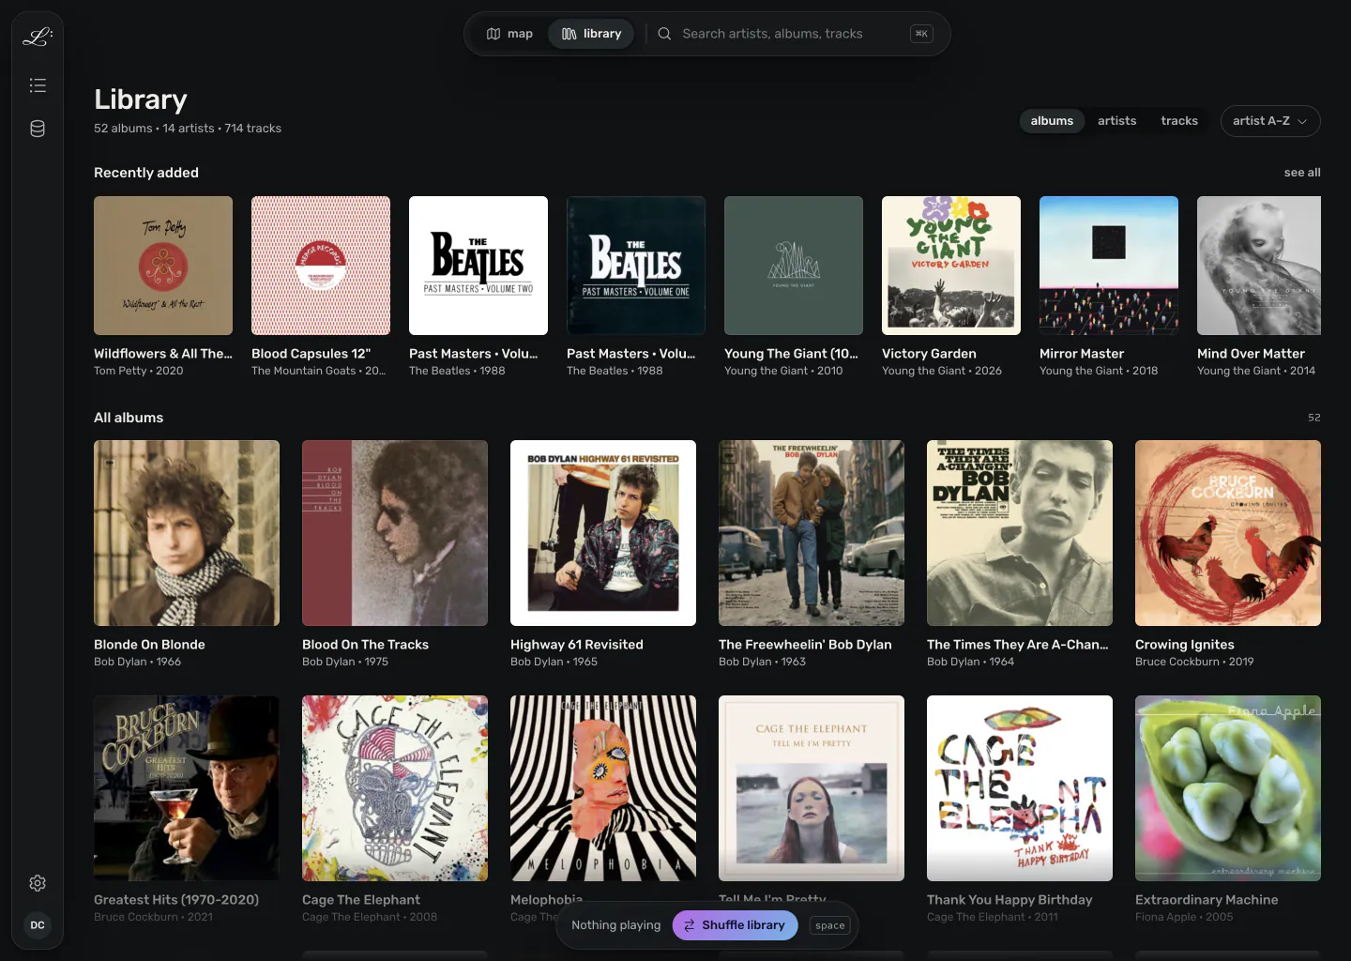Select the tracks tab
The image size is (1351, 961).
coord(1179,121)
